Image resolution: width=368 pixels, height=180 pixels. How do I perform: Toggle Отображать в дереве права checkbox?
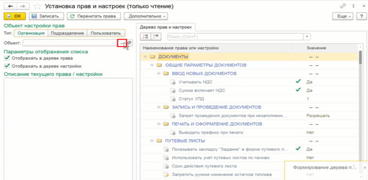[x=7, y=58]
